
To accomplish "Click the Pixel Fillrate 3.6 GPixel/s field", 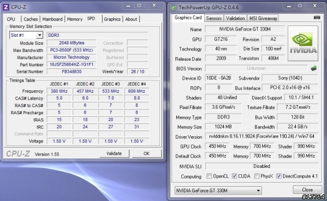I will point(223,107).
